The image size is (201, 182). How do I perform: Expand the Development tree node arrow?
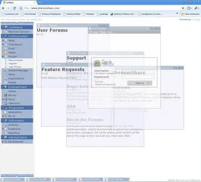(3, 142)
